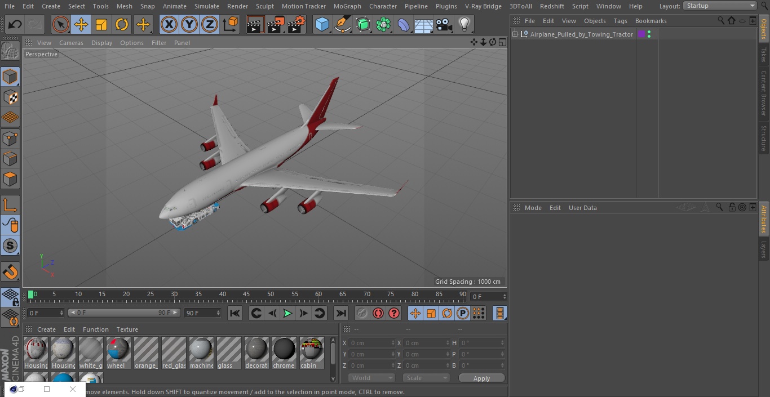Click the coordinate system toggle icon
Image resolution: width=770 pixels, height=397 pixels.
tap(231, 24)
